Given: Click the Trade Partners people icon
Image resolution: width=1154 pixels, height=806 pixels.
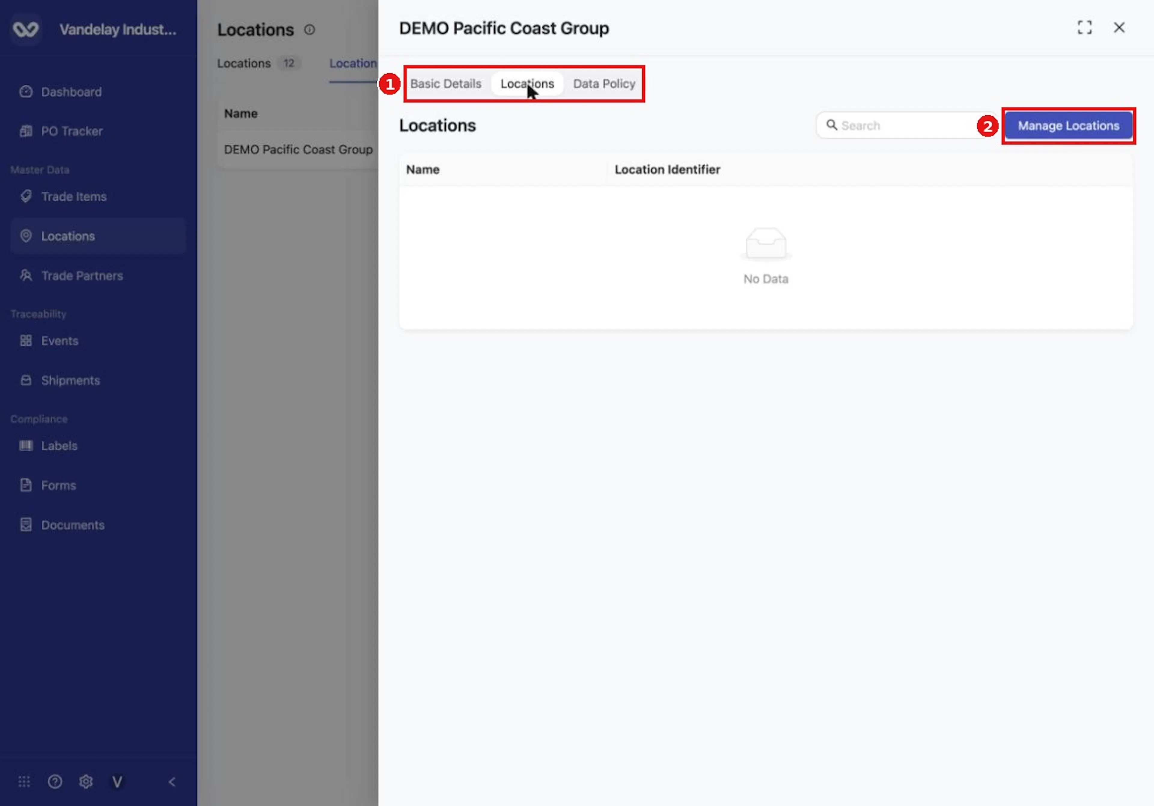Looking at the screenshot, I should click(x=26, y=276).
